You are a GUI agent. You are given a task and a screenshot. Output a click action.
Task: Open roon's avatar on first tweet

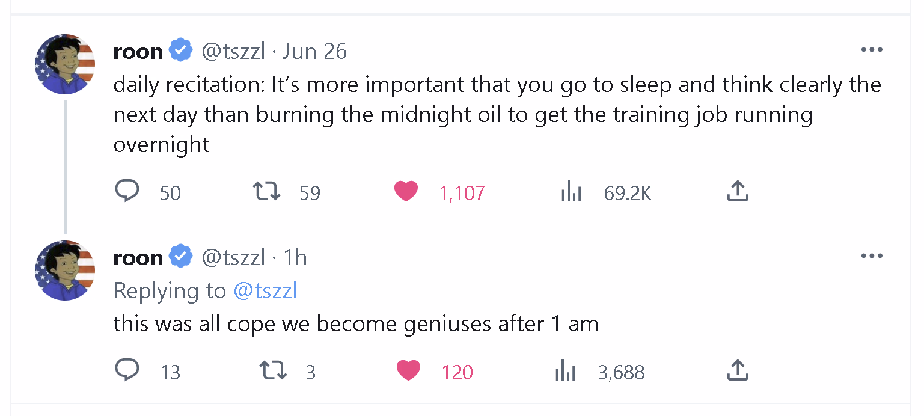tap(65, 64)
